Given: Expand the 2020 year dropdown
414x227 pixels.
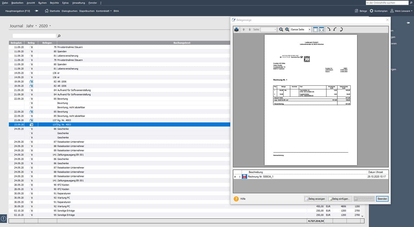Looking at the screenshot, I should point(45,26).
